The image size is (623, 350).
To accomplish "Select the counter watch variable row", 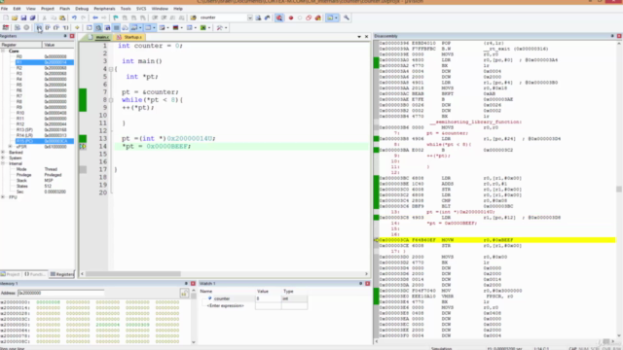I will [253, 298].
